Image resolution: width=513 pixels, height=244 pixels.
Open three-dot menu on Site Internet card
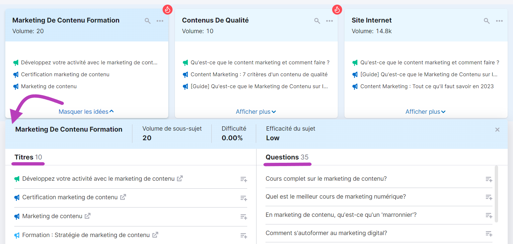(499, 21)
